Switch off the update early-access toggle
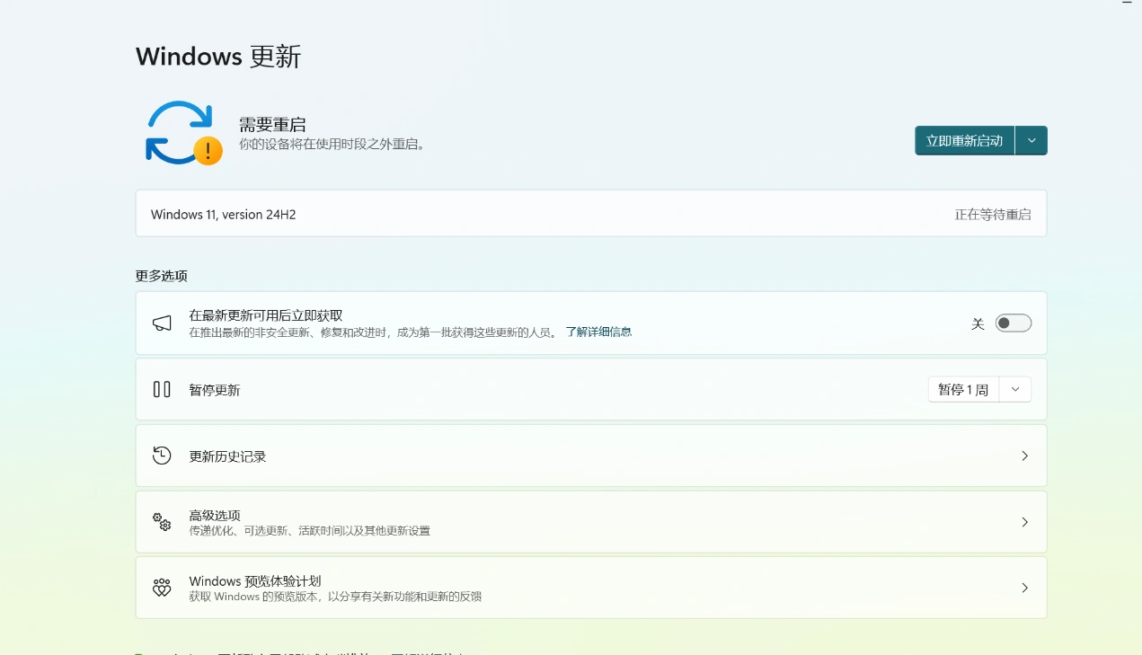 (x=1013, y=323)
